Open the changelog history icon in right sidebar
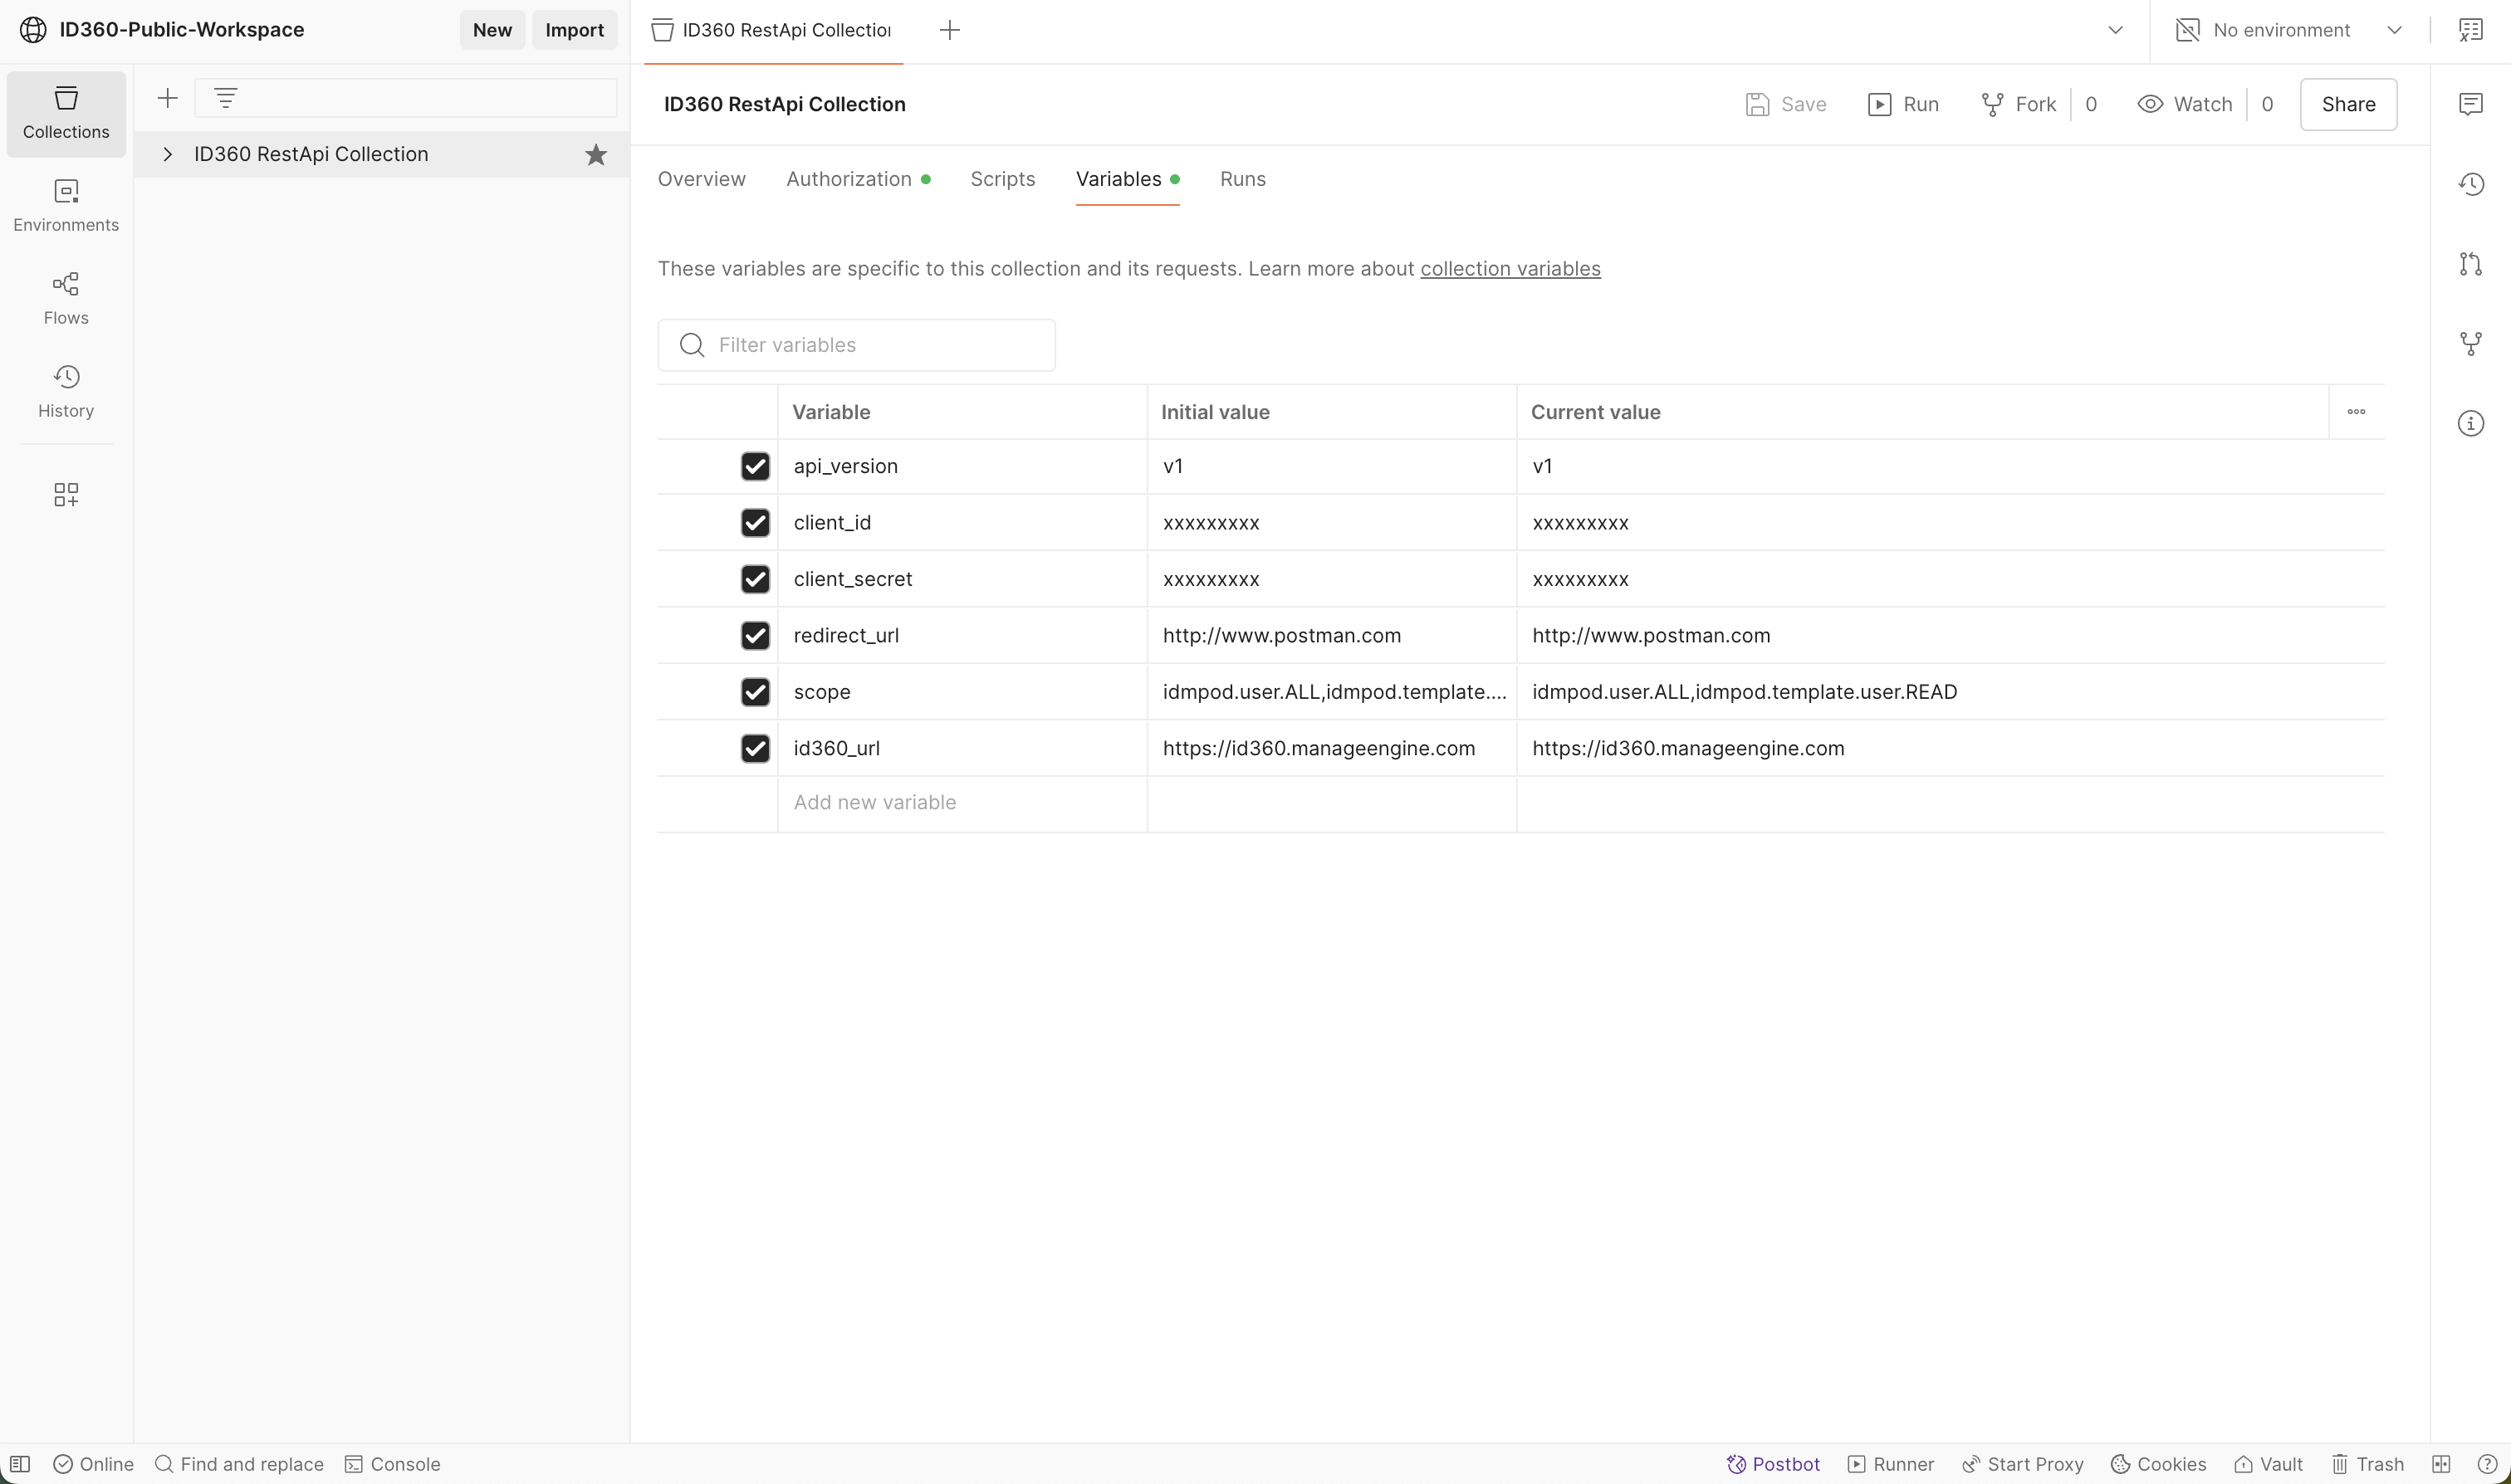This screenshot has width=2511, height=1484. click(x=2471, y=184)
